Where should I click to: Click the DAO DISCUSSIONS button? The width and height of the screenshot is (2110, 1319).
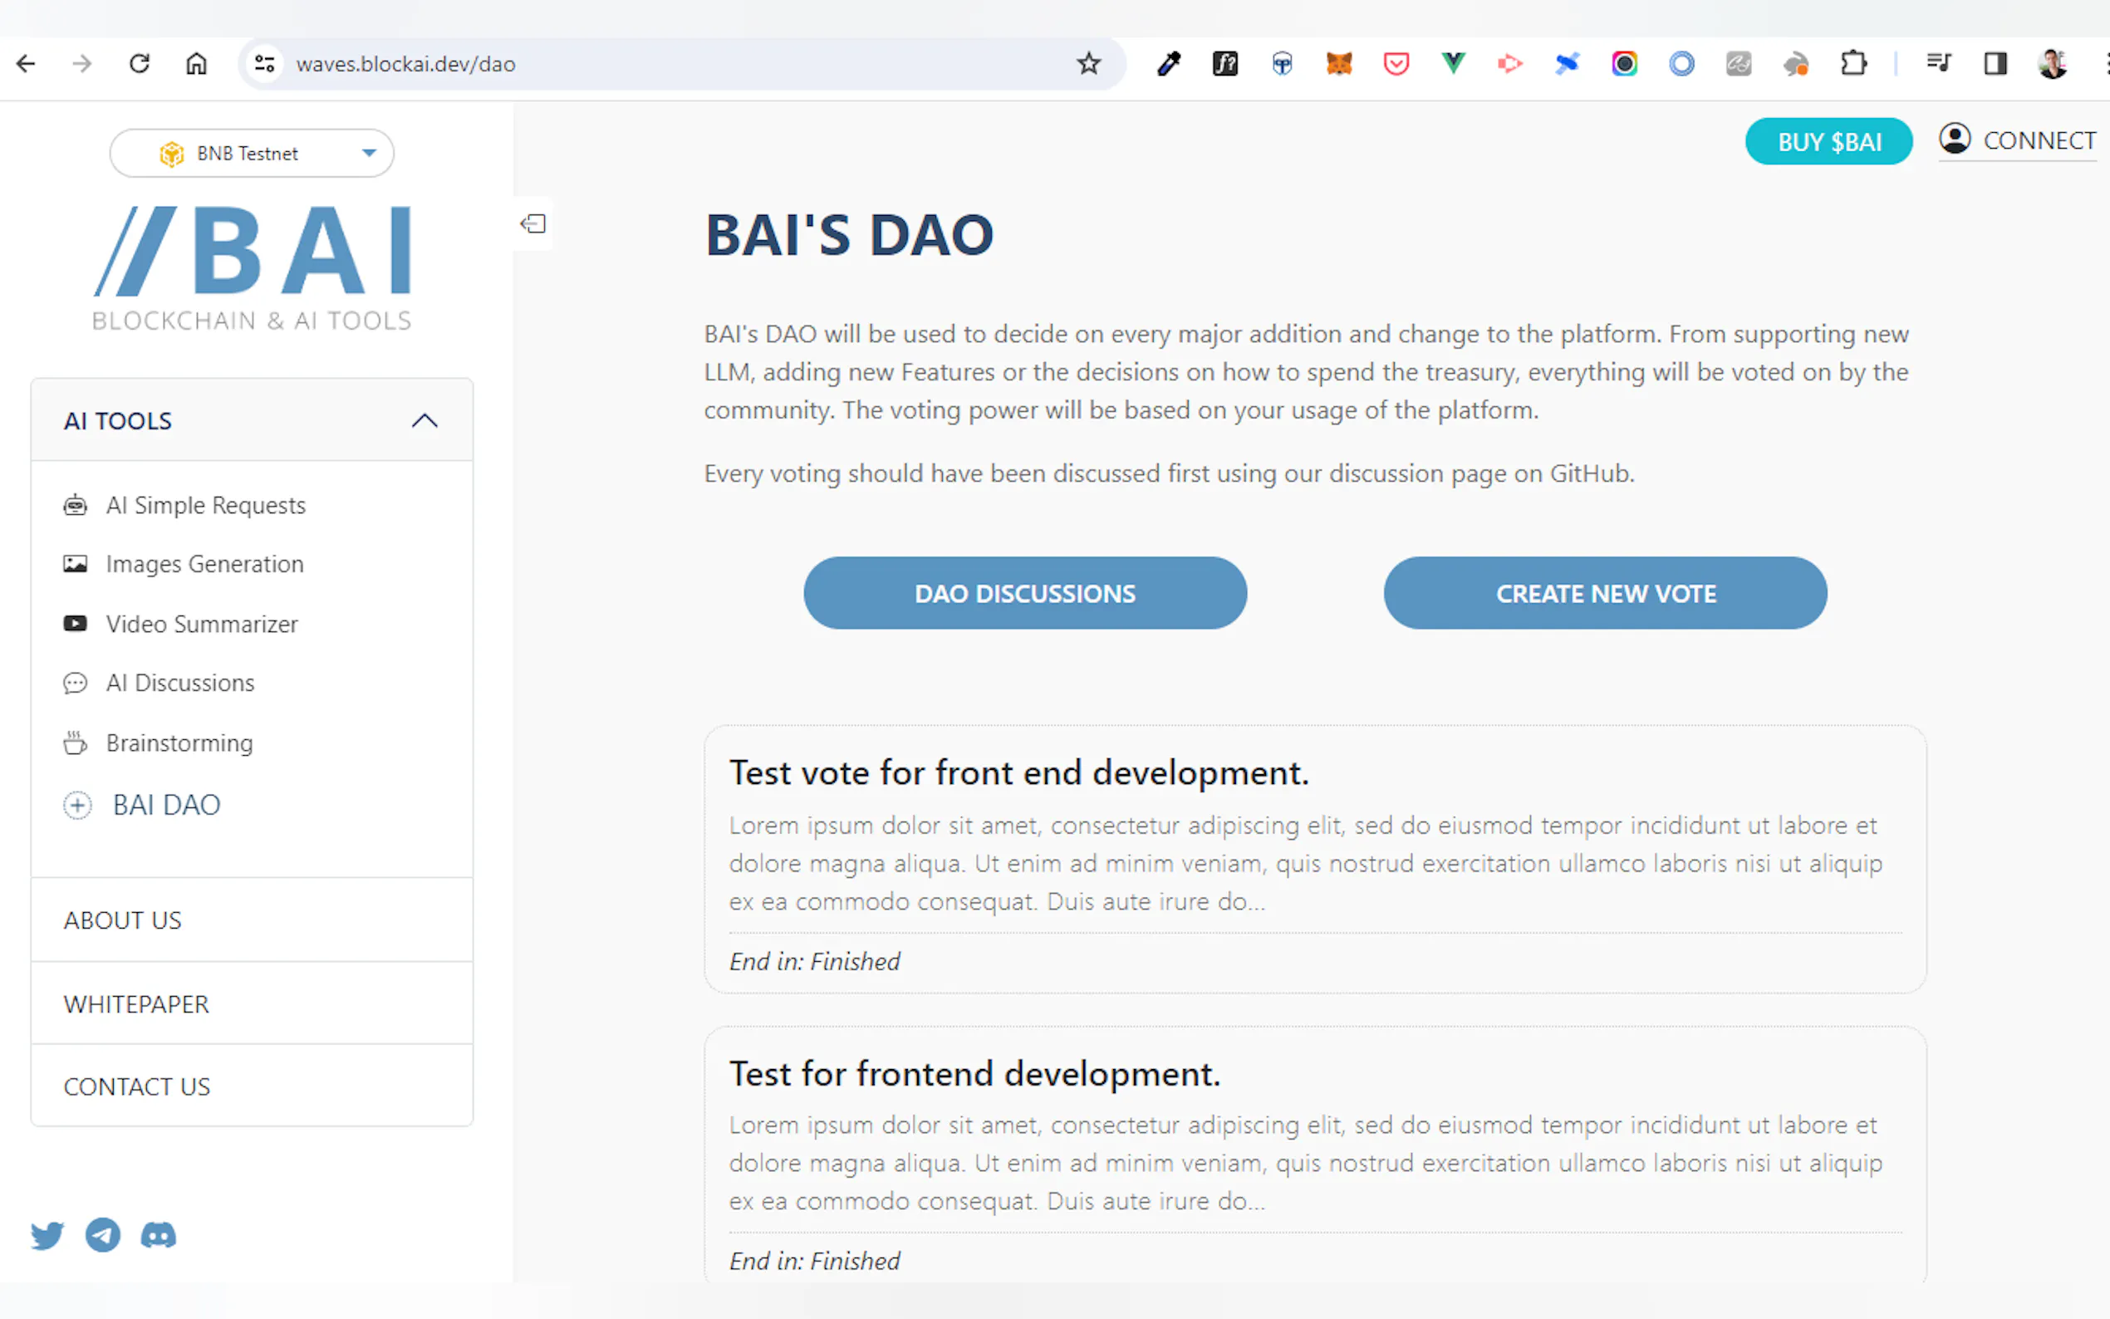point(1025,593)
